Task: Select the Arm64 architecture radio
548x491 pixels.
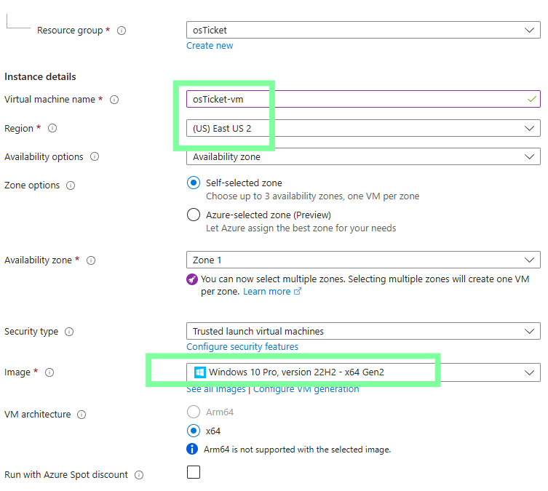Action: (194, 412)
